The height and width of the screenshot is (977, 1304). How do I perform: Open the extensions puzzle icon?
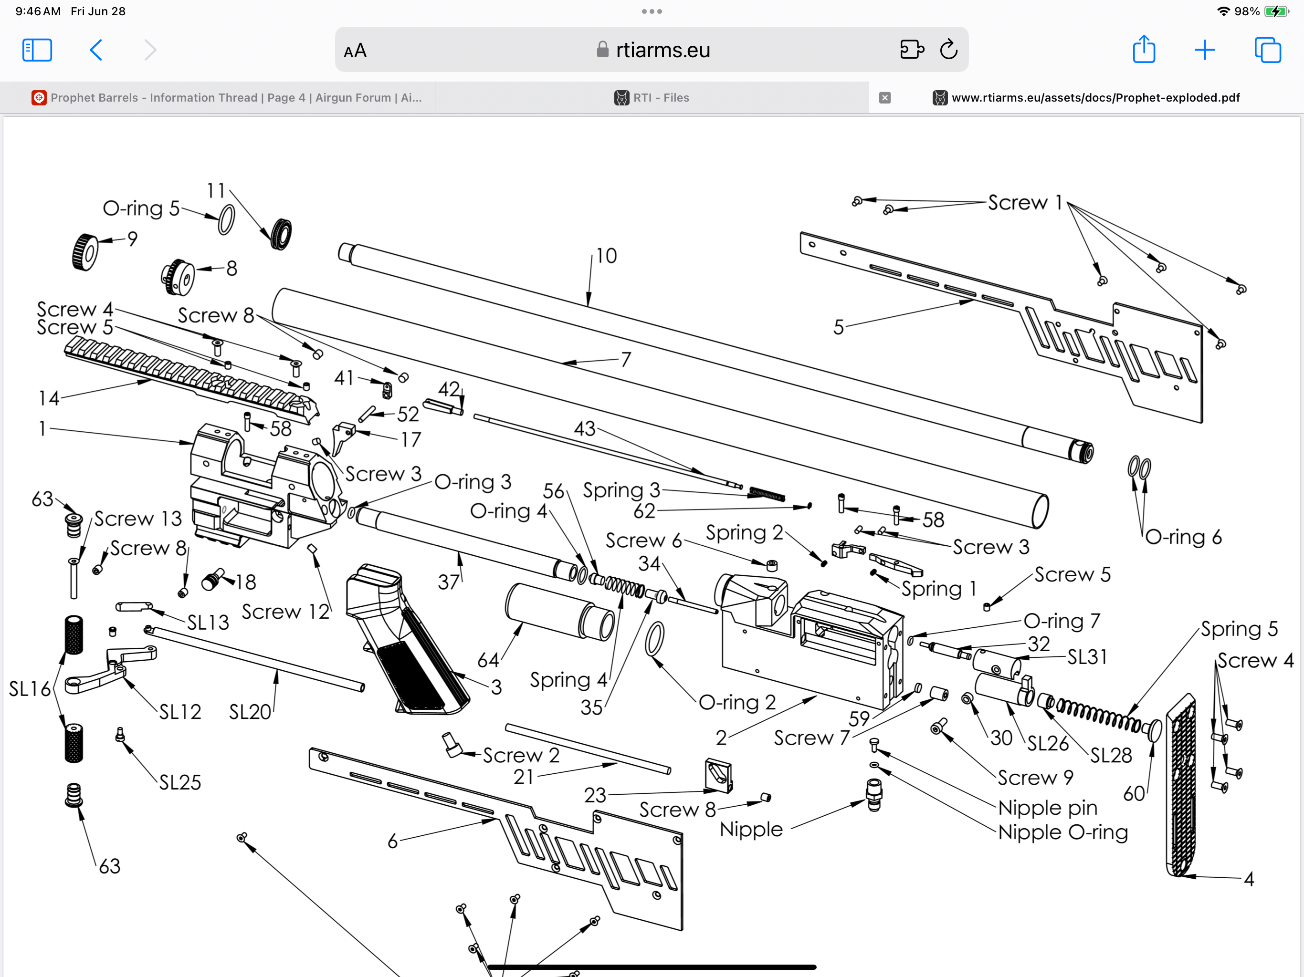tap(912, 50)
